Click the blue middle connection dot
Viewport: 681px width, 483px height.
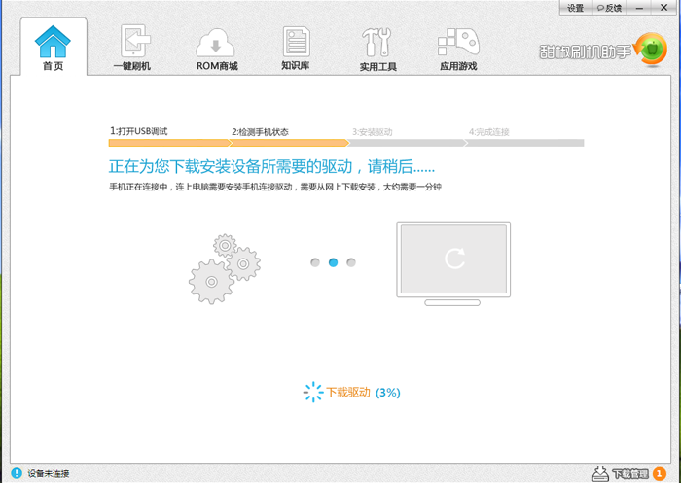click(x=333, y=262)
